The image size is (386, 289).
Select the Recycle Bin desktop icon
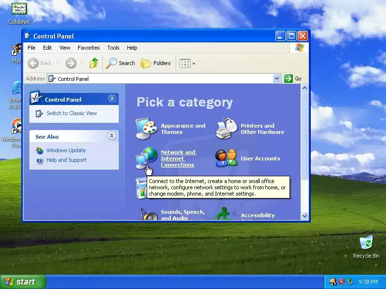point(366,247)
